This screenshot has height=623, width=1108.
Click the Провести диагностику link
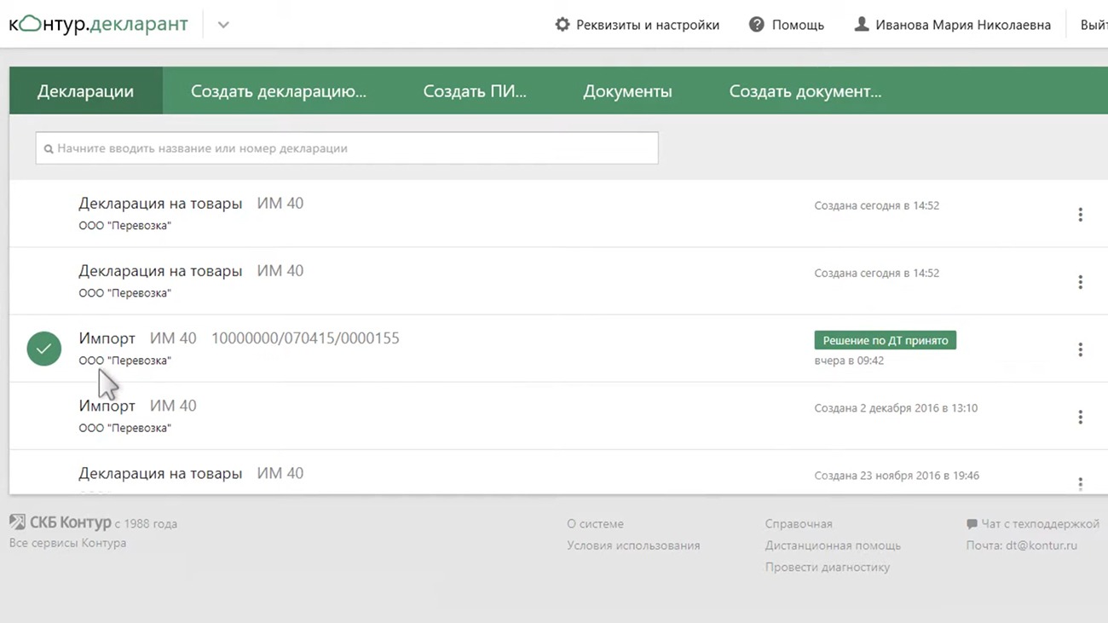[827, 567]
